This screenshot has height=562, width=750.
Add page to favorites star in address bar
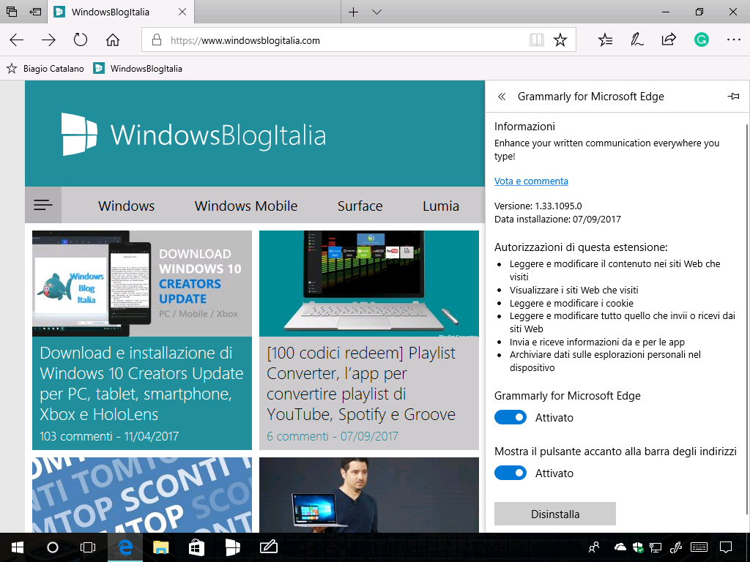pos(560,40)
